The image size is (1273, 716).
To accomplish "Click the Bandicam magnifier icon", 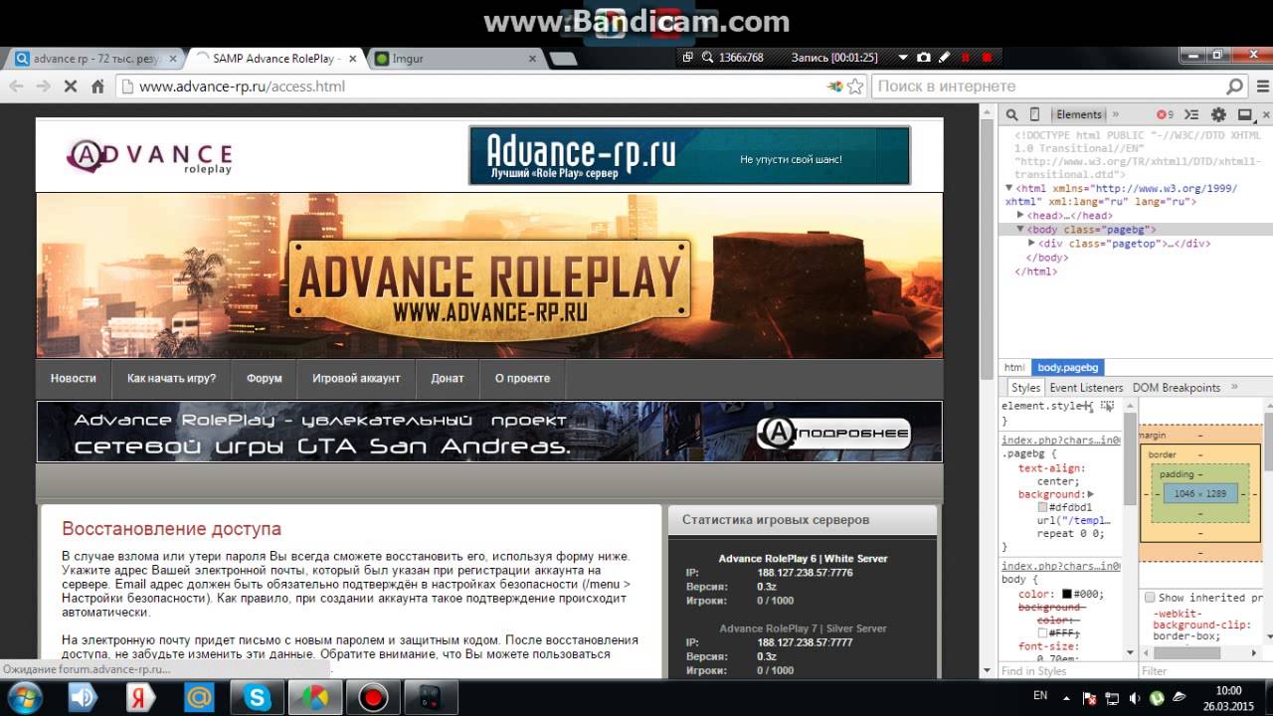I will (707, 58).
